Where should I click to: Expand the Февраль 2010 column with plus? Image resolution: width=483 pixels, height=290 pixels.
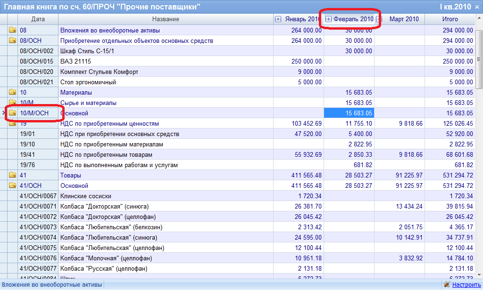click(x=329, y=19)
